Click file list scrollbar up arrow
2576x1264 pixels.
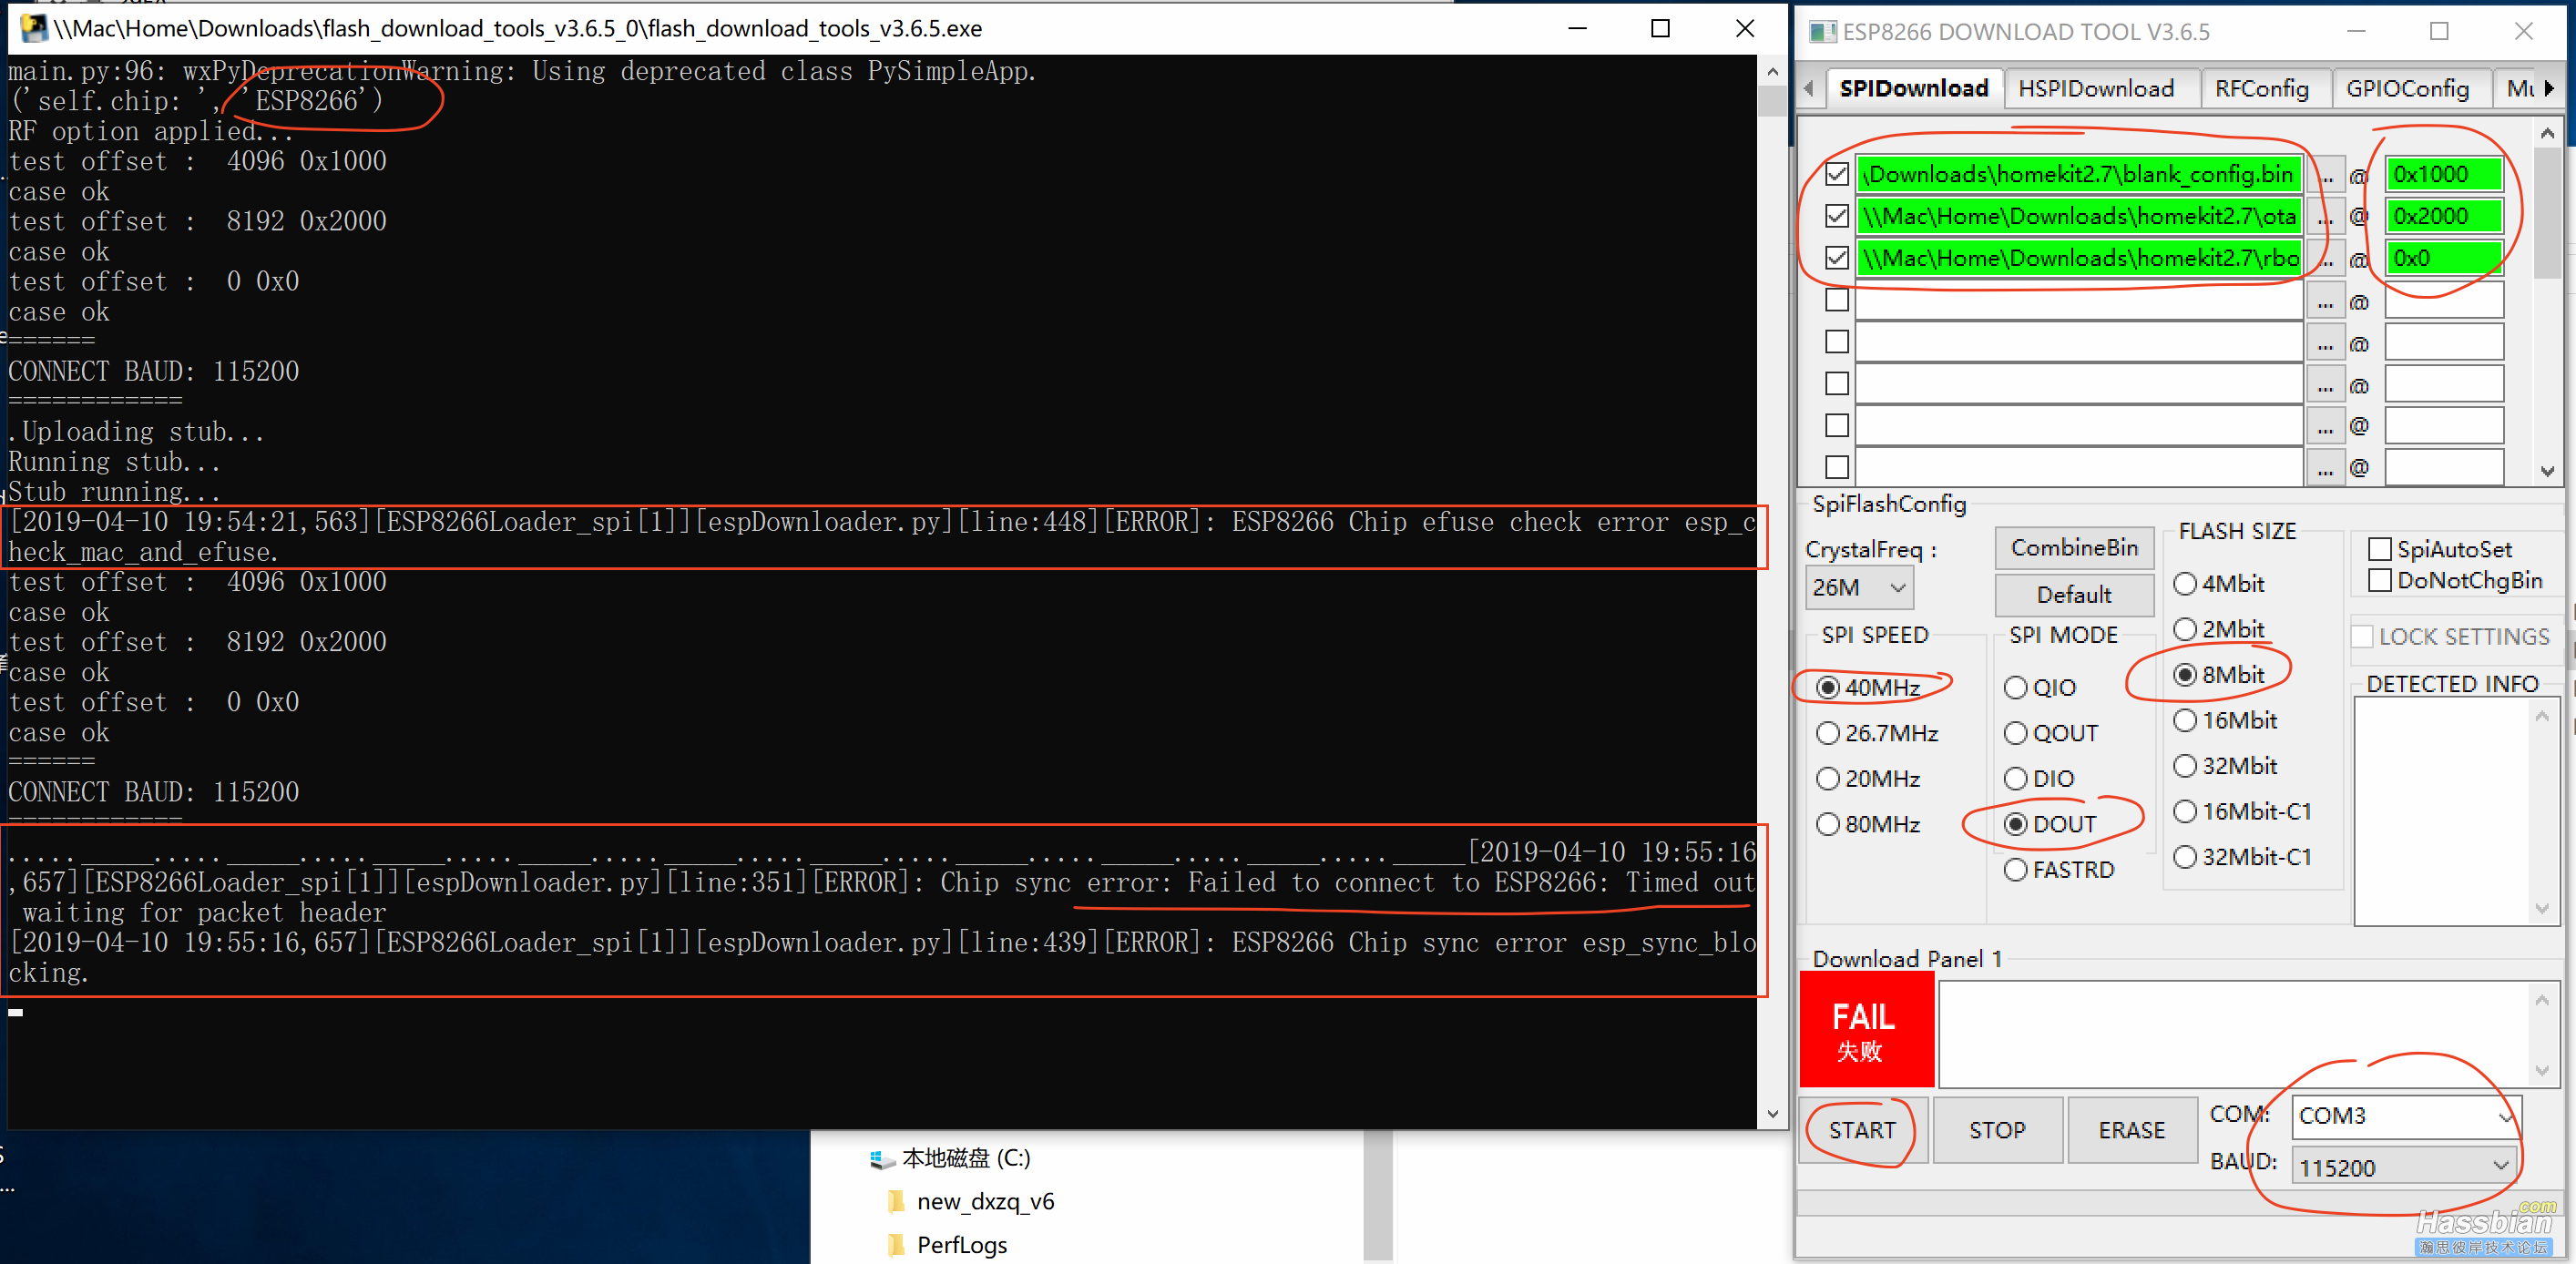click(2546, 133)
